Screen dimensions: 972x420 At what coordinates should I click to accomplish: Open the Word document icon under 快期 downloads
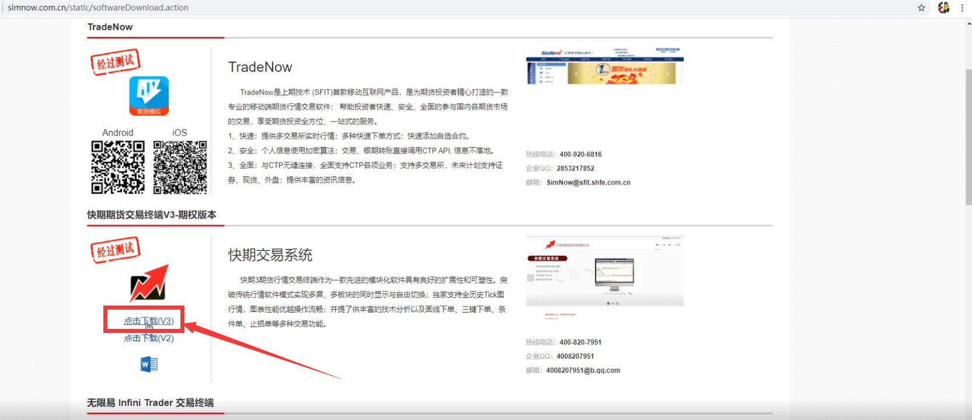tap(149, 365)
